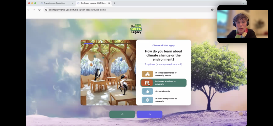Click the school building icon for assemblies
The width and height of the screenshot is (273, 126).
[147, 74]
